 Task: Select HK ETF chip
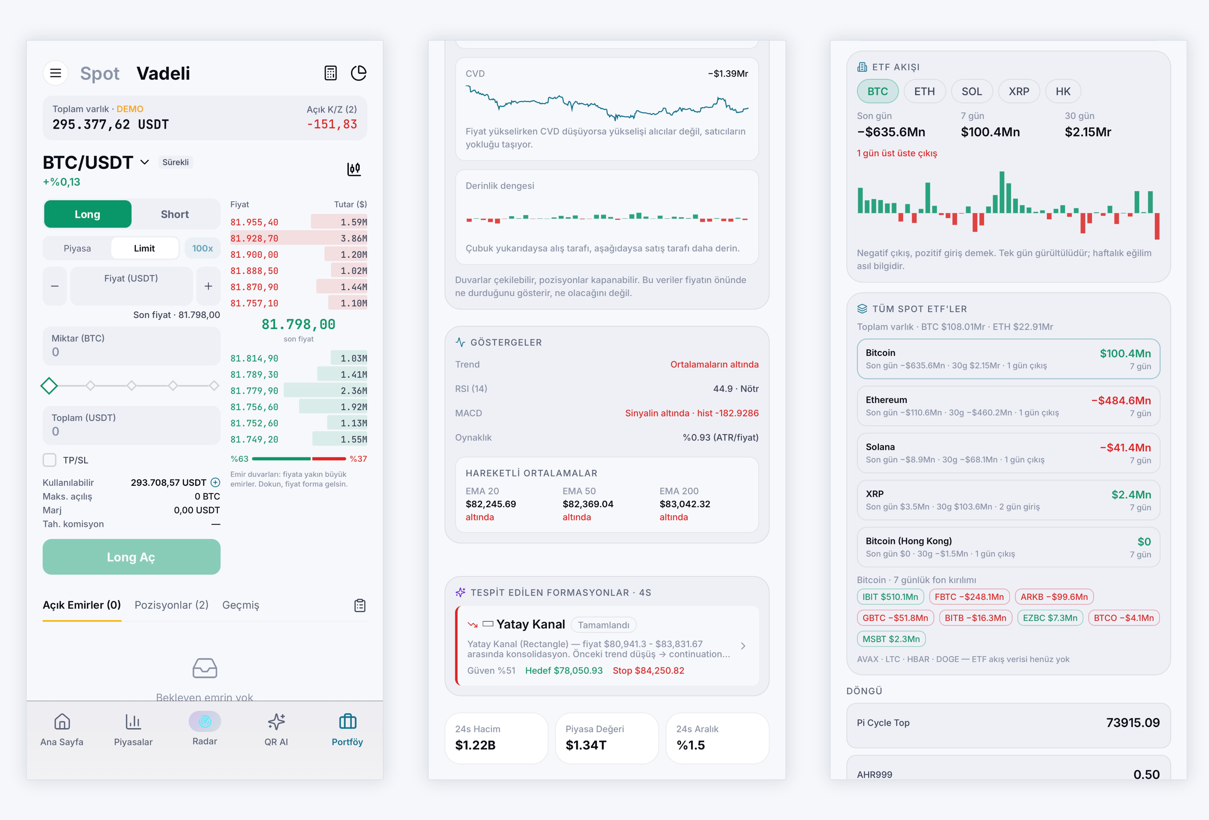click(1063, 92)
